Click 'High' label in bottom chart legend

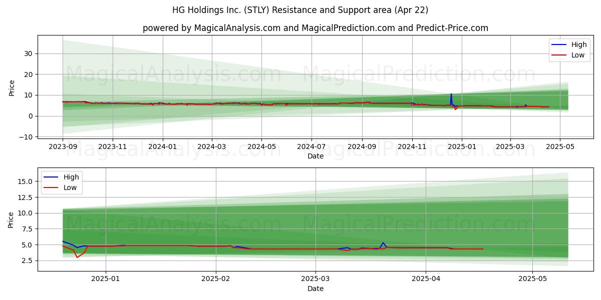click(71, 177)
